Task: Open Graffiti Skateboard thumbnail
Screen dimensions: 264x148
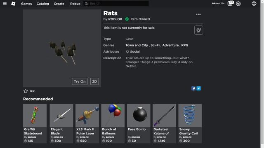Action: 35,116
